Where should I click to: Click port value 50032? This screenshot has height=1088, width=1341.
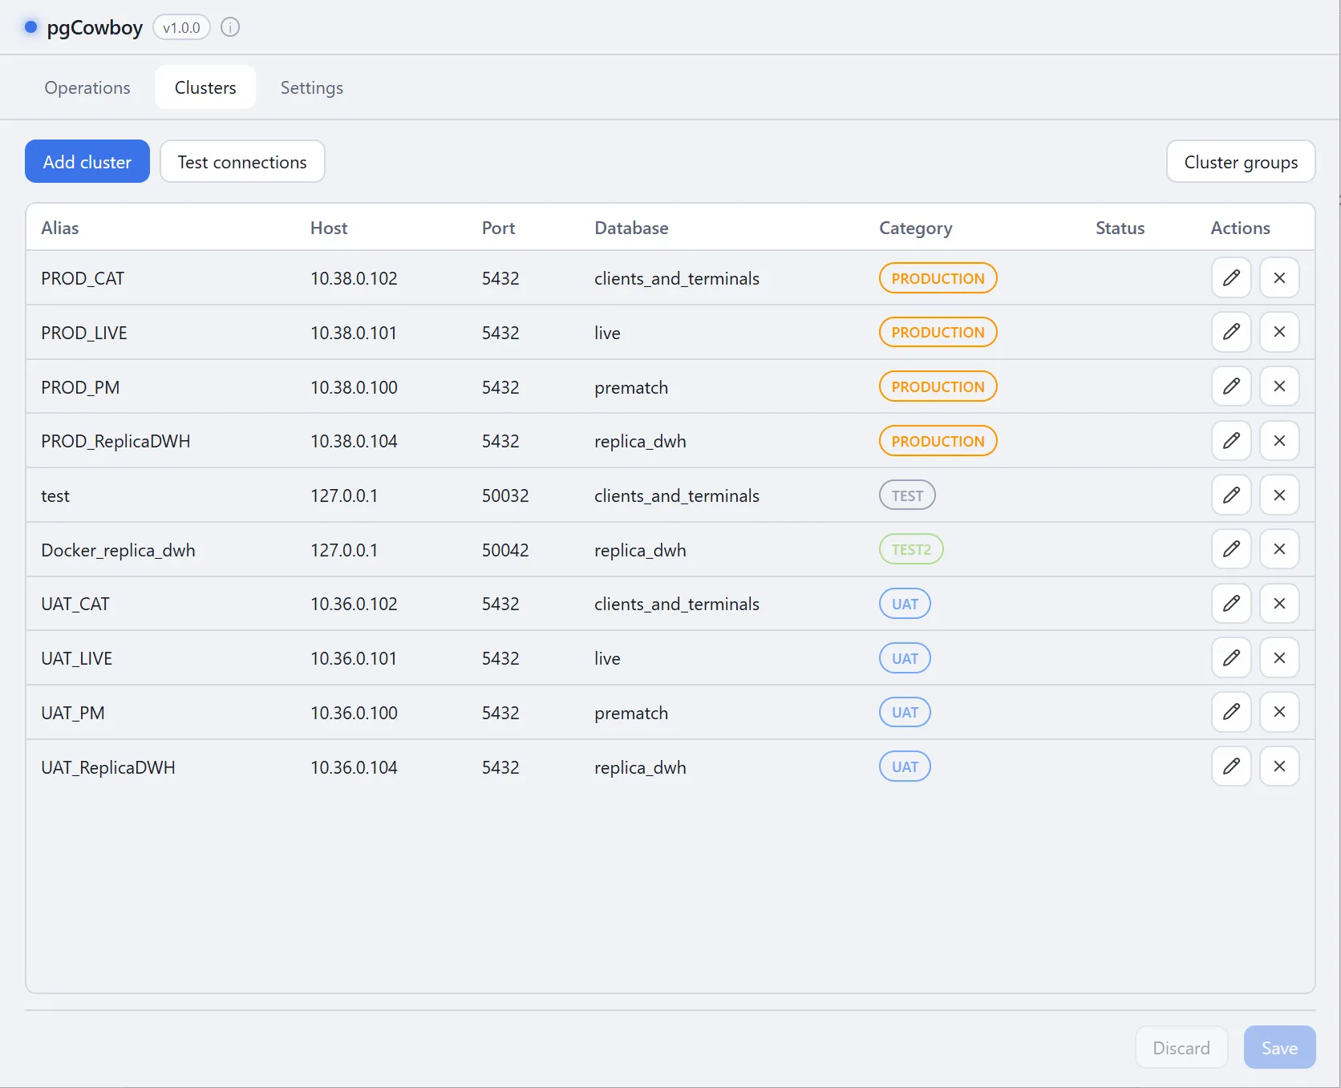pyautogui.click(x=505, y=495)
